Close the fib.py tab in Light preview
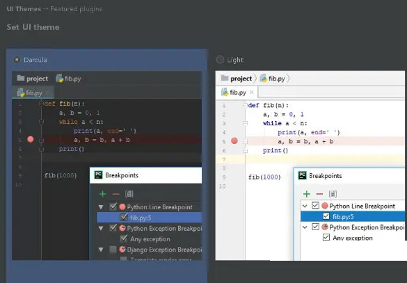The height and width of the screenshot is (283, 407). click(x=252, y=92)
